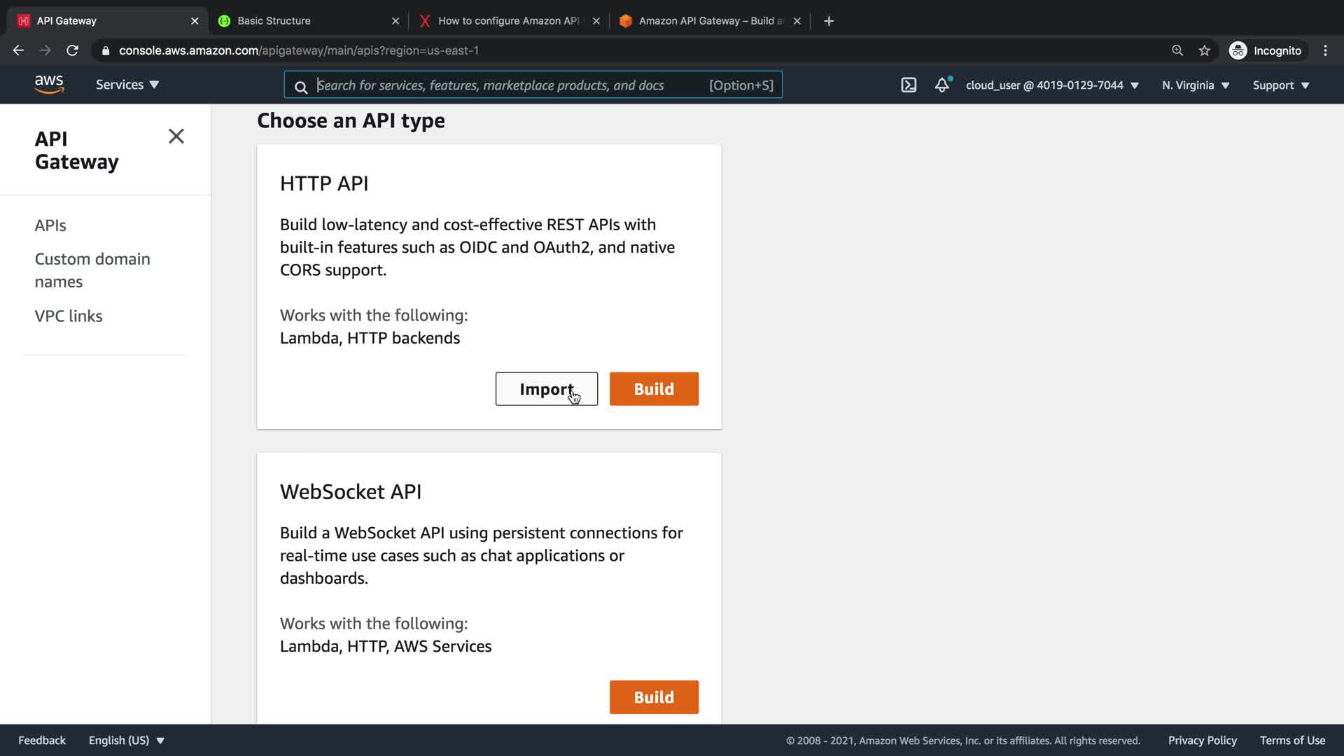Open the cloud_user account dropdown
The width and height of the screenshot is (1344, 756).
click(1052, 85)
